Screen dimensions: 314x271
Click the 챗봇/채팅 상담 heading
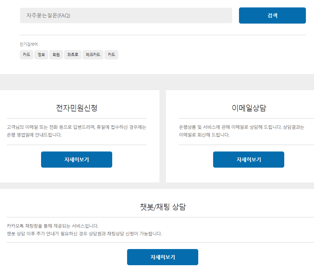pos(163,207)
